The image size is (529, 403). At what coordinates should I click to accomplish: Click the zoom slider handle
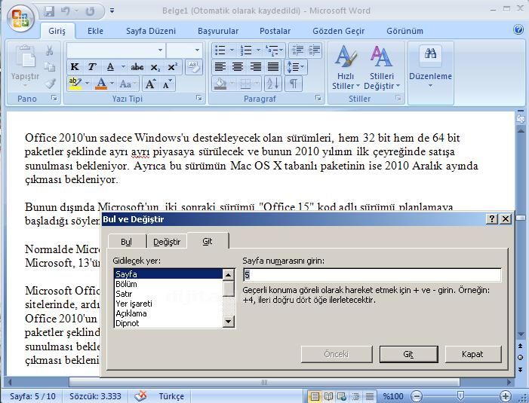460,395
